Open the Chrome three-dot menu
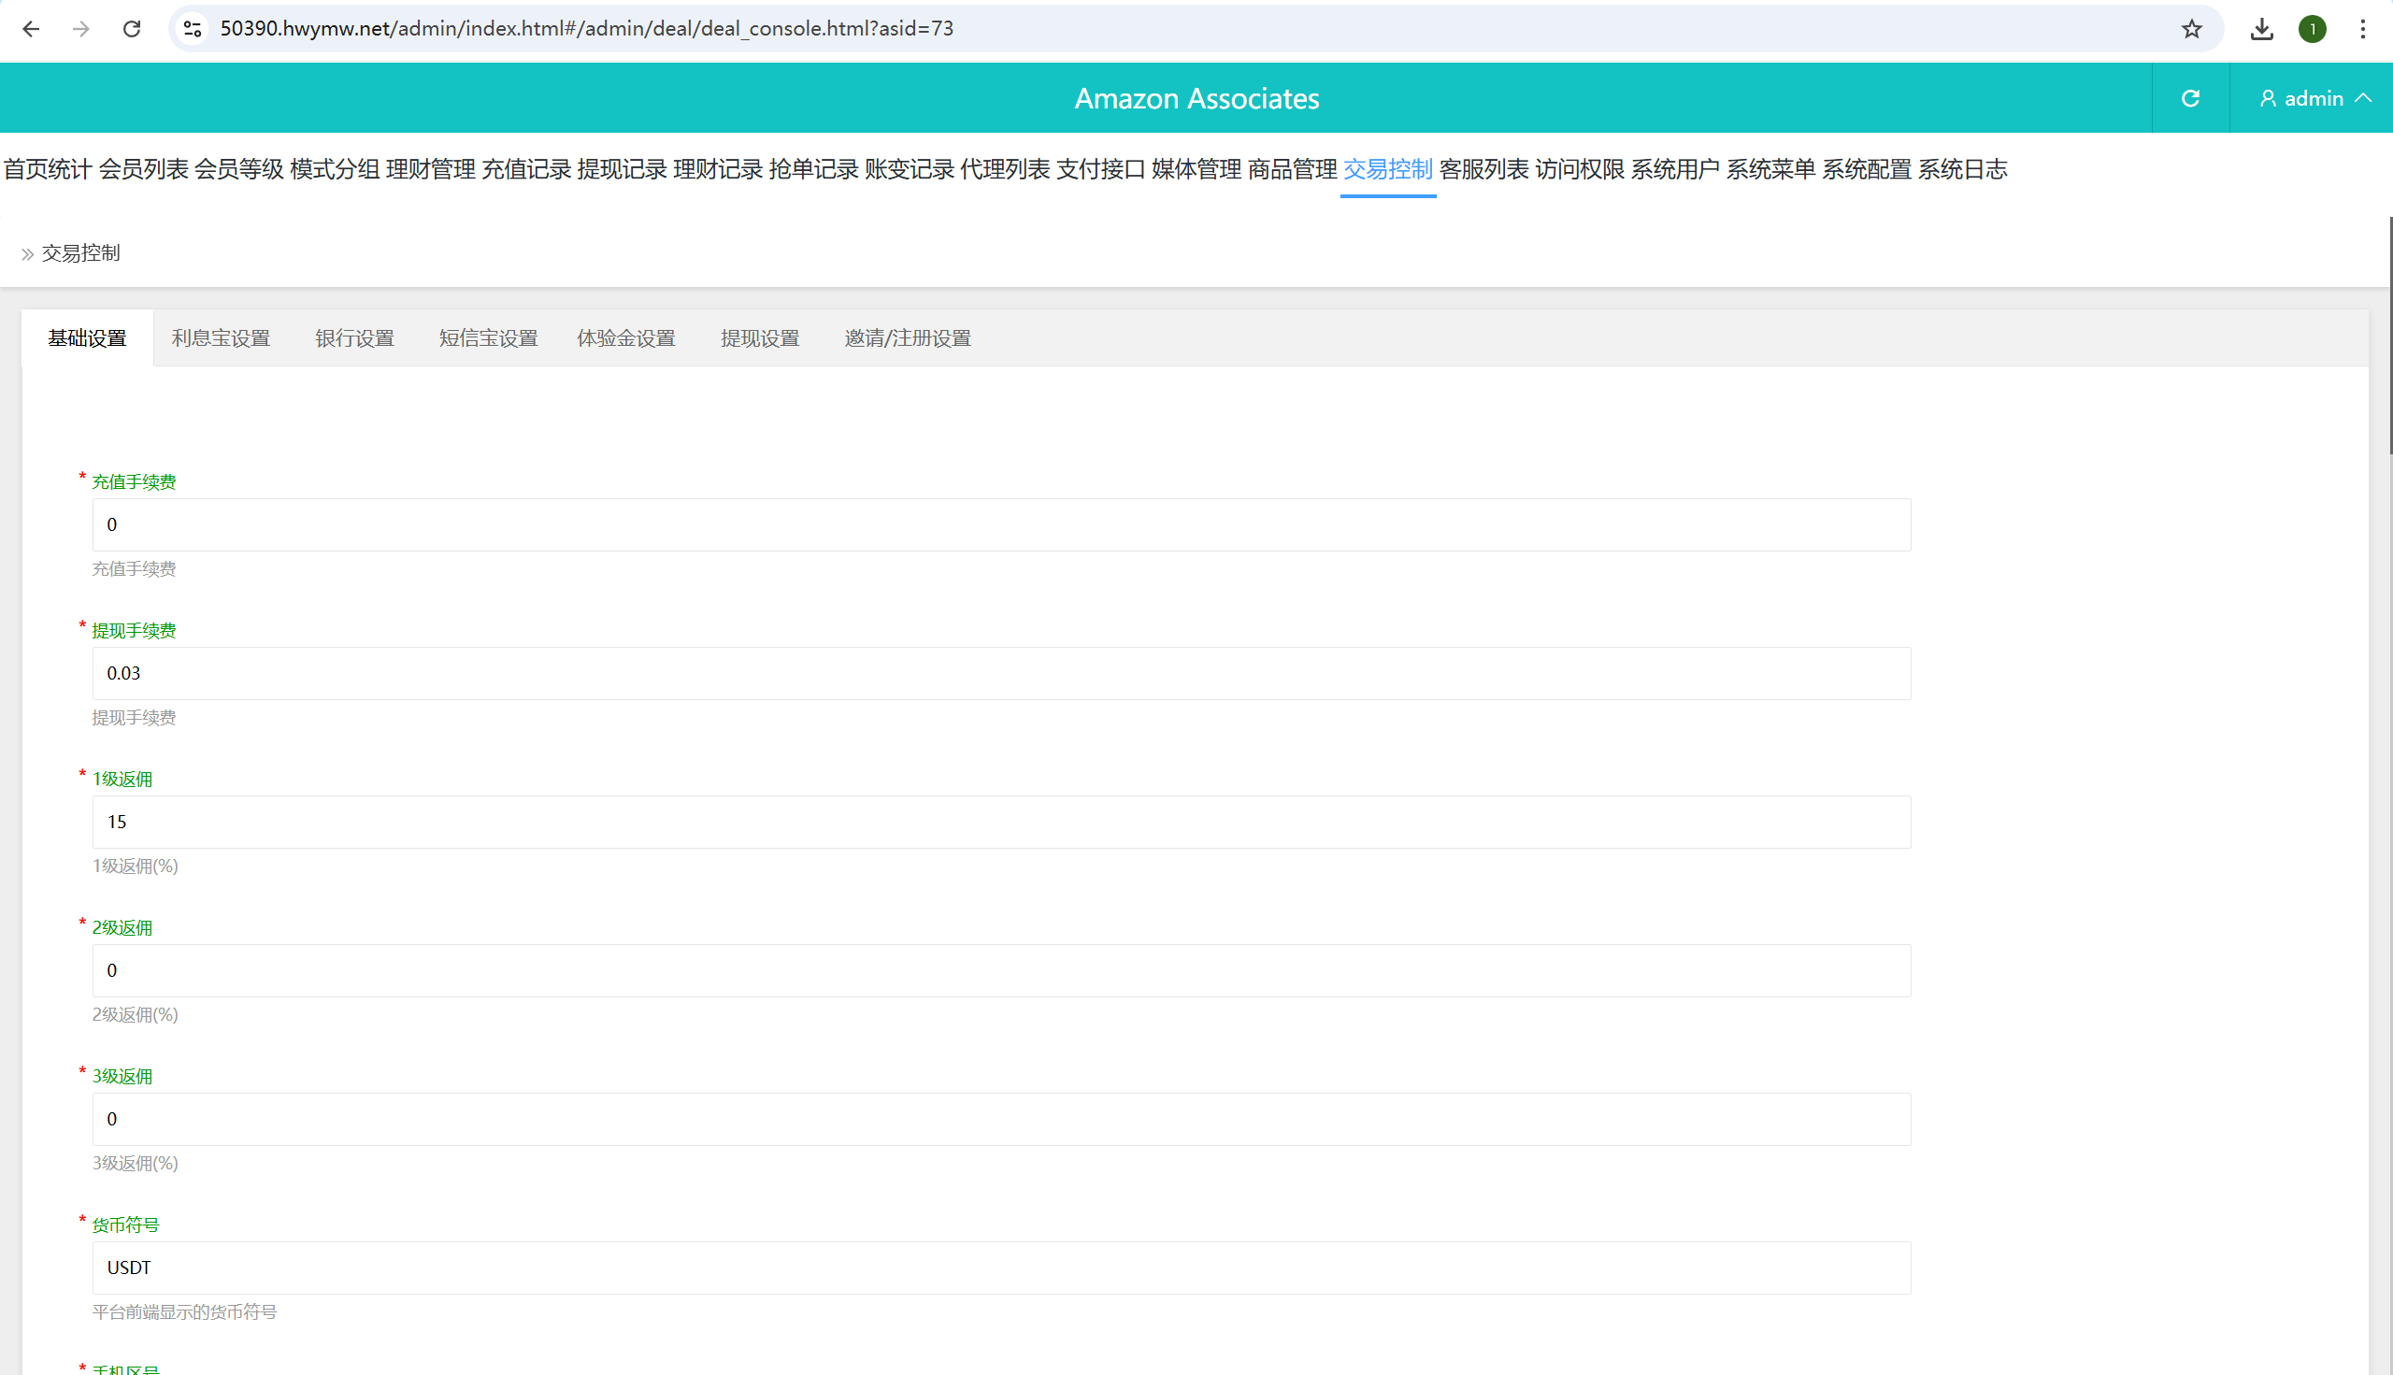The width and height of the screenshot is (2393, 1375). (x=2363, y=28)
